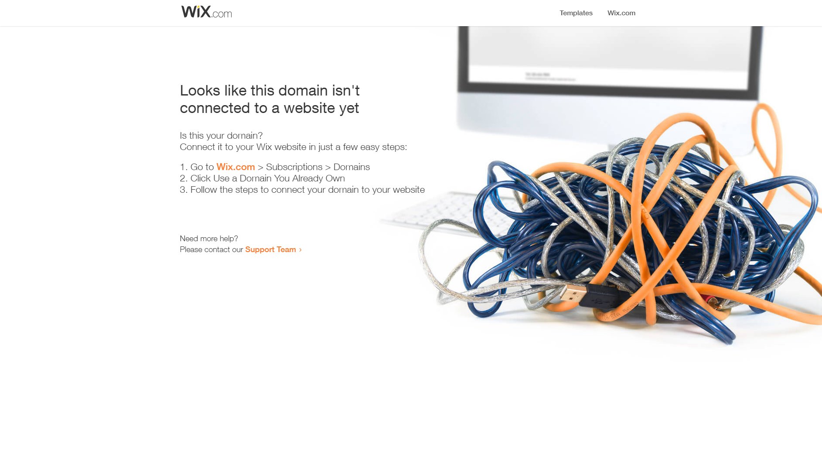Click the 'Please contact our' text
822x454 pixels.
[x=211, y=249]
